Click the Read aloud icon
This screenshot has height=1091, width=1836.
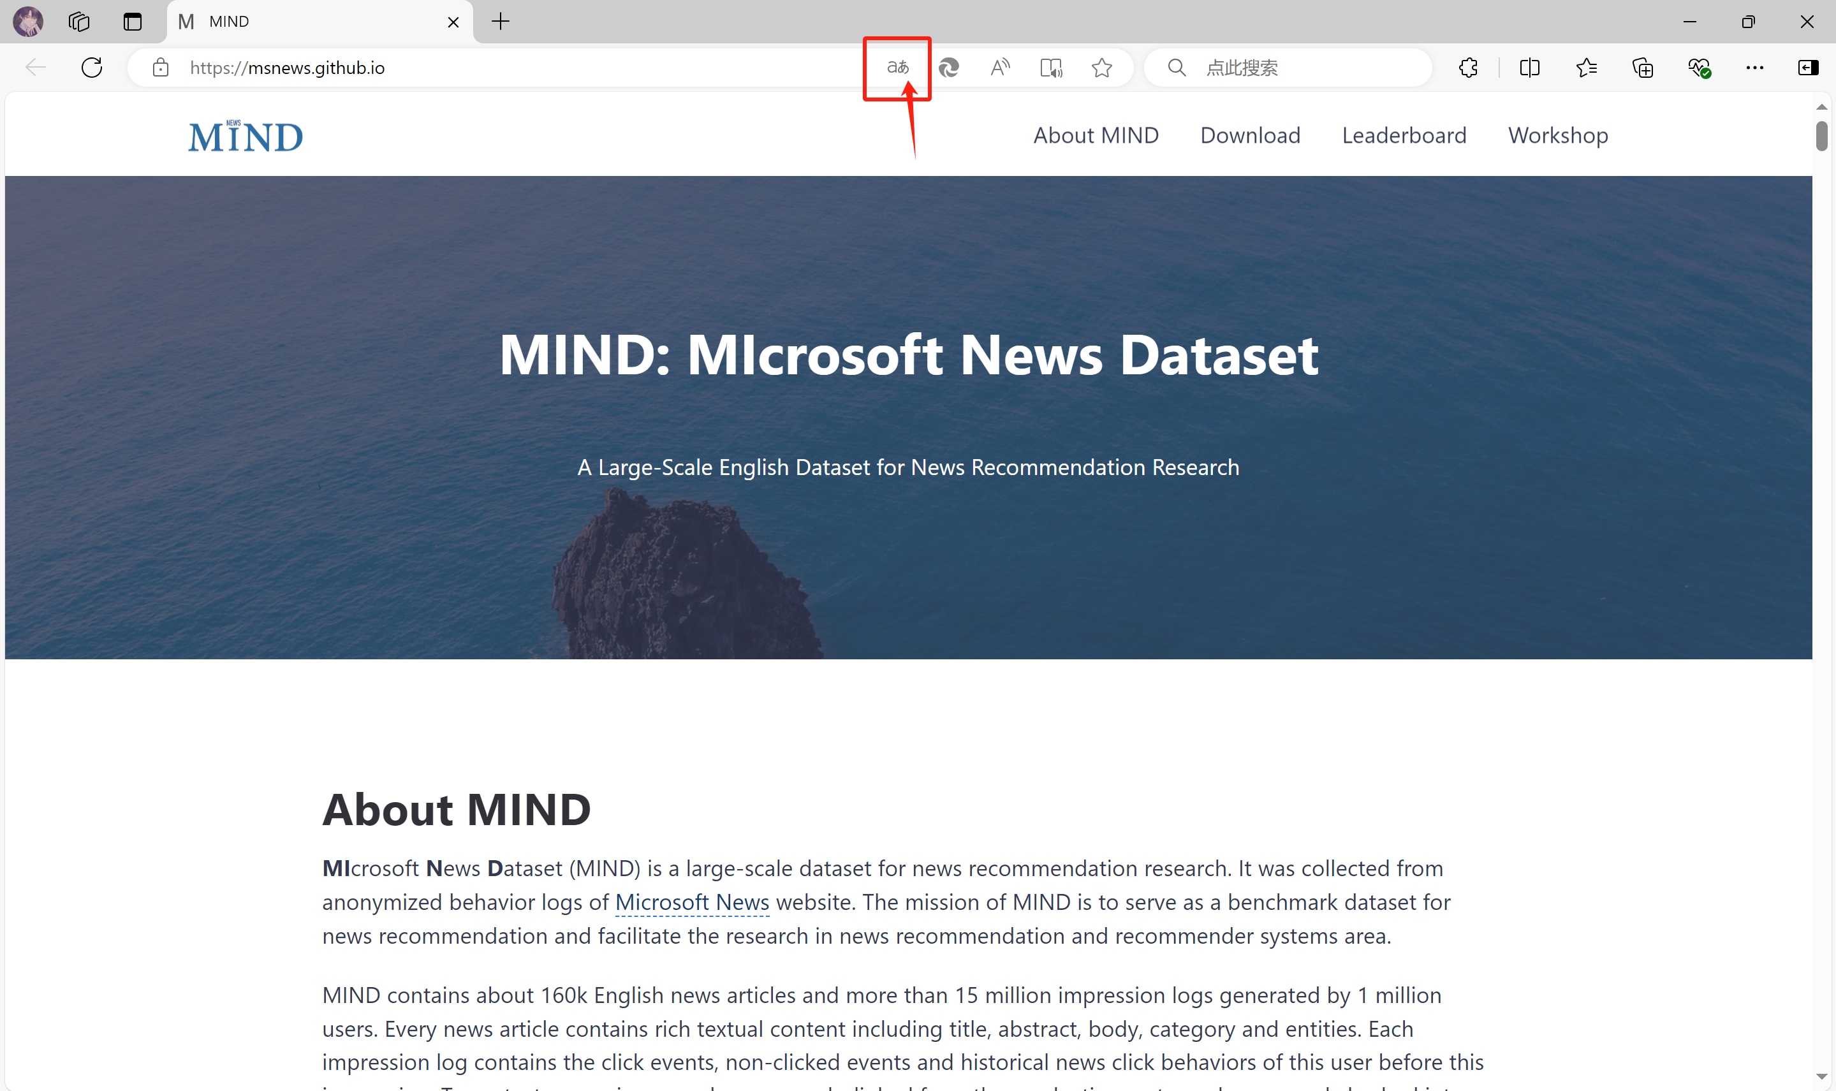click(x=999, y=68)
